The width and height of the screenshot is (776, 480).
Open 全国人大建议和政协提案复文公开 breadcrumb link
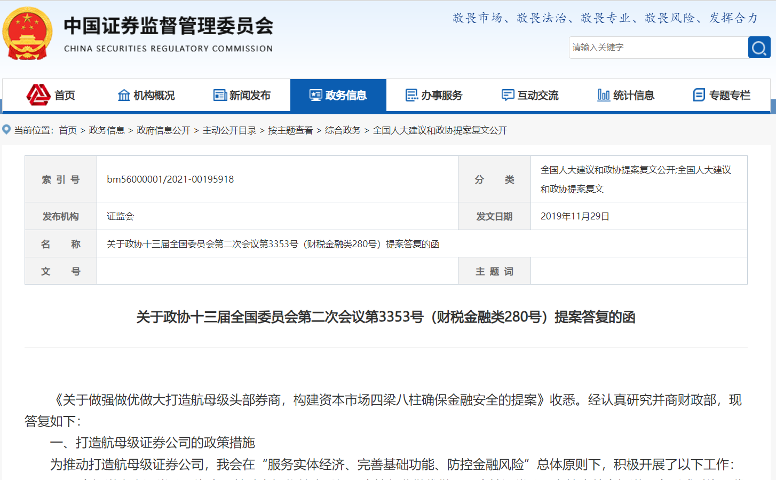tap(440, 130)
